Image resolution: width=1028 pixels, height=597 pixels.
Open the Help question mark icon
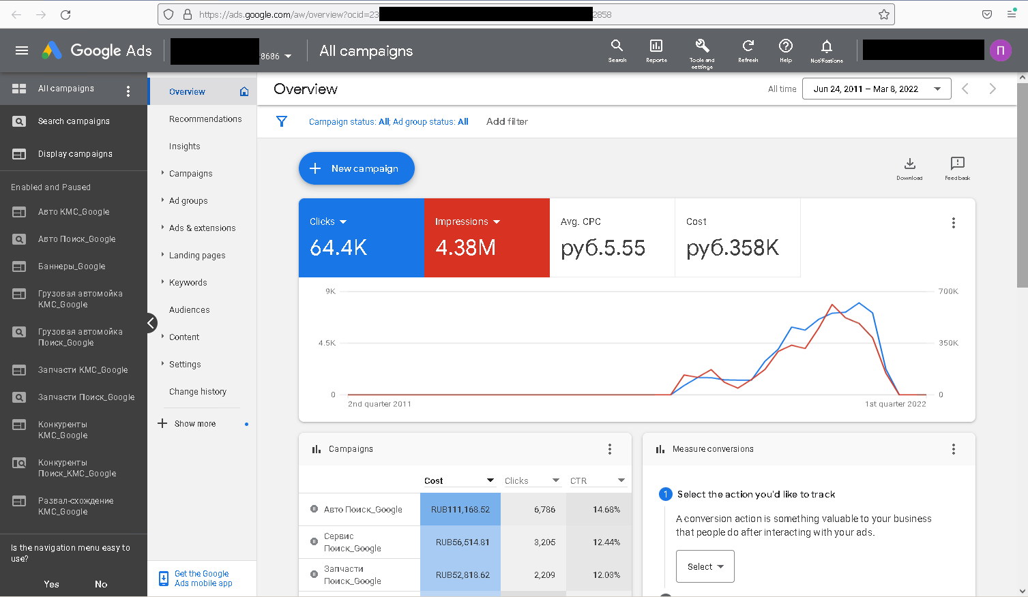(x=786, y=50)
